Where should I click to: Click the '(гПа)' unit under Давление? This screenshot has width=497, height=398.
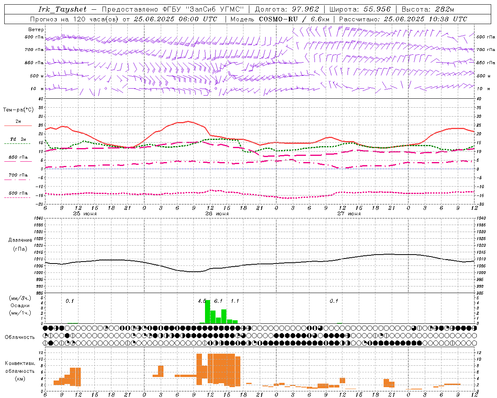pos(20,249)
